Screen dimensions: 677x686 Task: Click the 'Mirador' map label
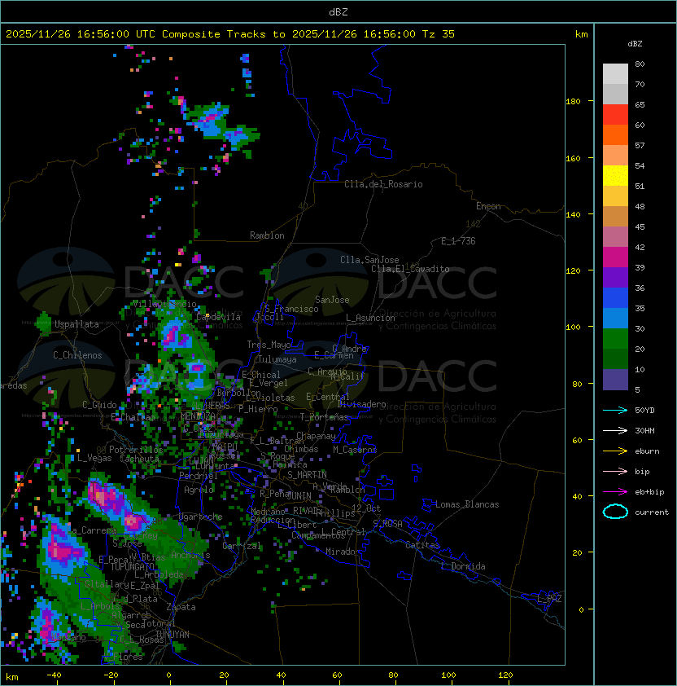coord(343,552)
